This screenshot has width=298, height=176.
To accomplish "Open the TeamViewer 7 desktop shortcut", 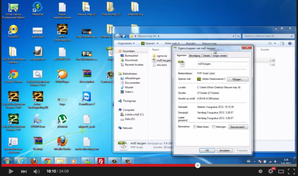I will tap(87, 99).
